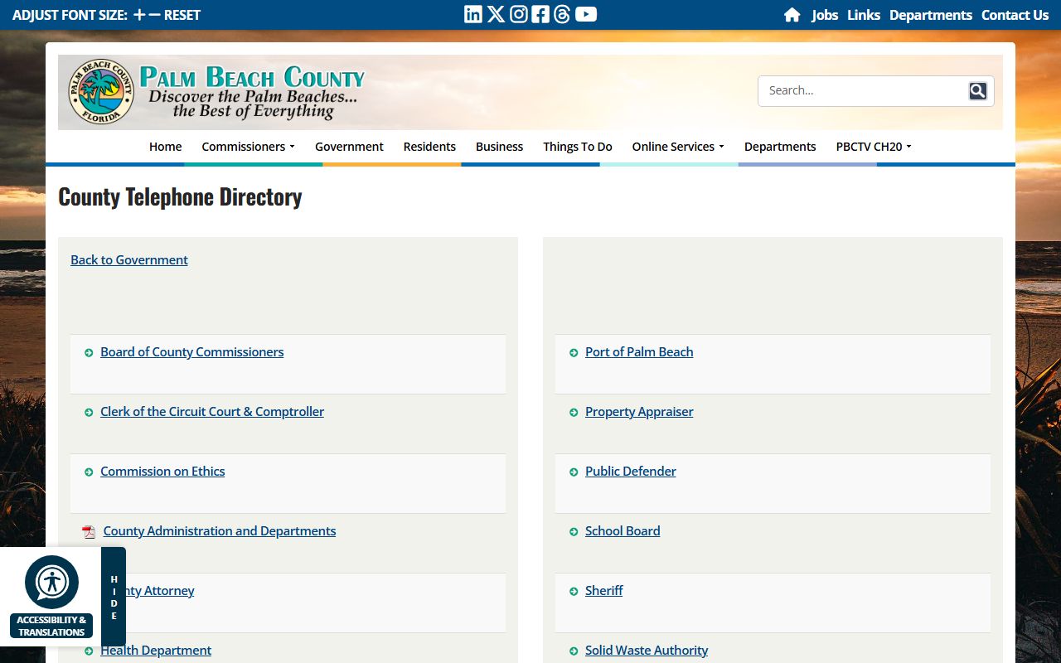Screen dimensions: 1061x663
Task: Open the X (Twitter) social icon
Action: pos(496,14)
